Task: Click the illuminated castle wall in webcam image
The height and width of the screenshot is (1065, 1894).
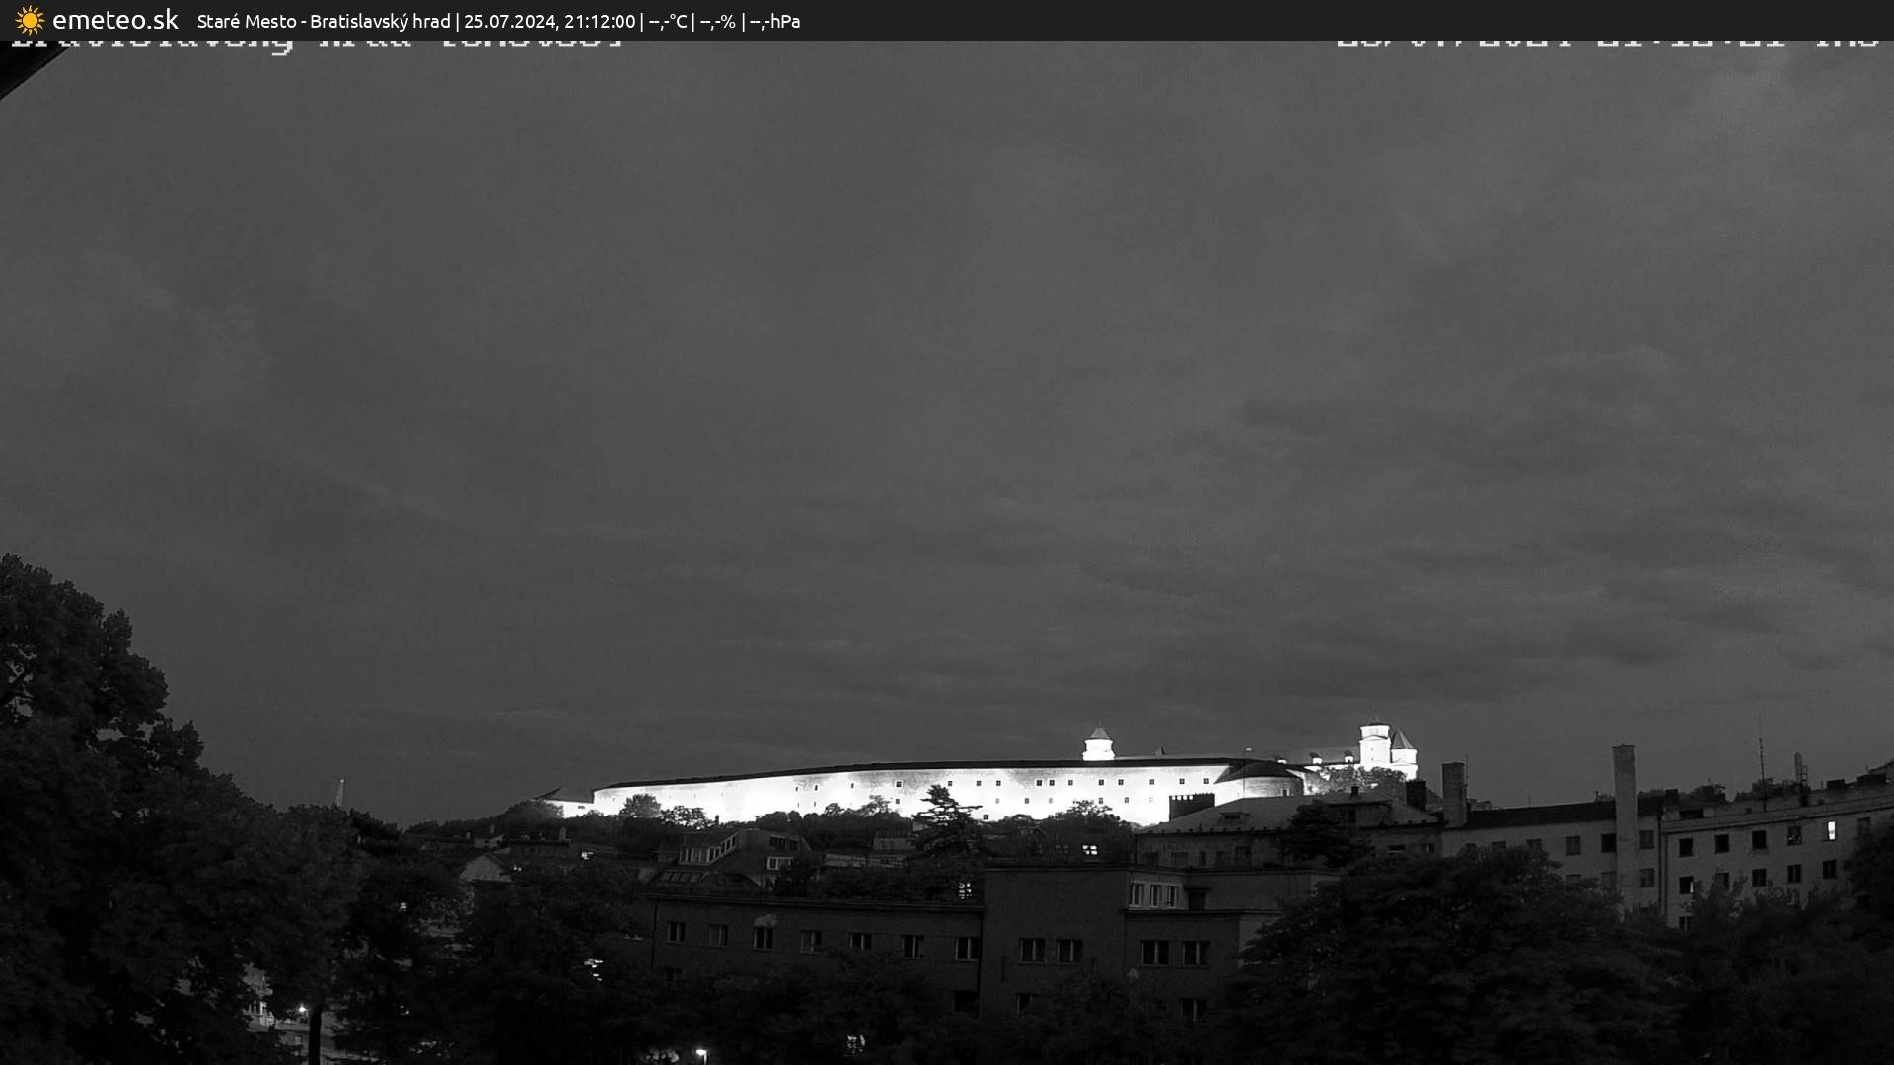Action: click(888, 792)
